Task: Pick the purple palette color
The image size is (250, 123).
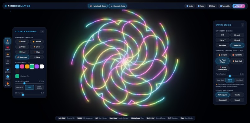Action: point(37,66)
